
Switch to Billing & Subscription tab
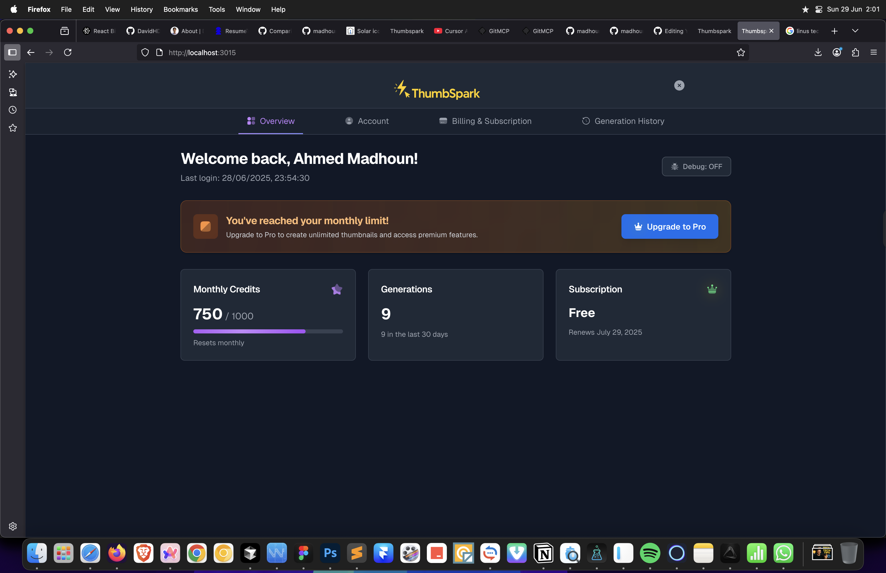(x=485, y=121)
